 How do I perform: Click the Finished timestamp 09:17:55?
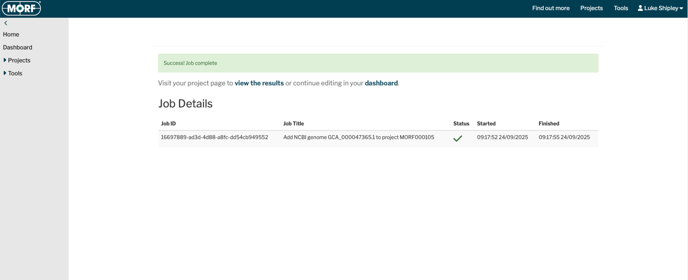tap(564, 137)
